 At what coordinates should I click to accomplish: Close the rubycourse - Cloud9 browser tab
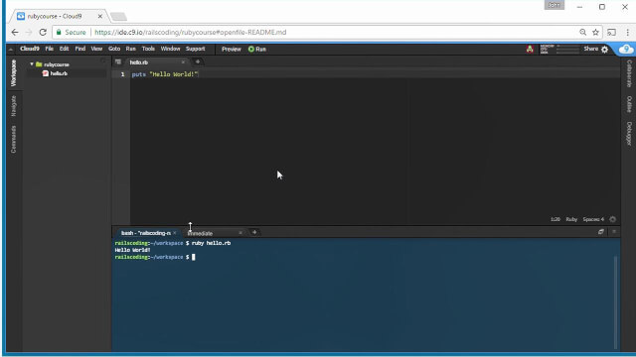point(100,16)
